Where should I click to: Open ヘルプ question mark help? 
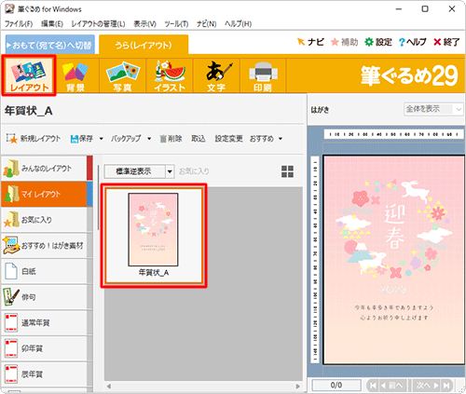pos(413,42)
